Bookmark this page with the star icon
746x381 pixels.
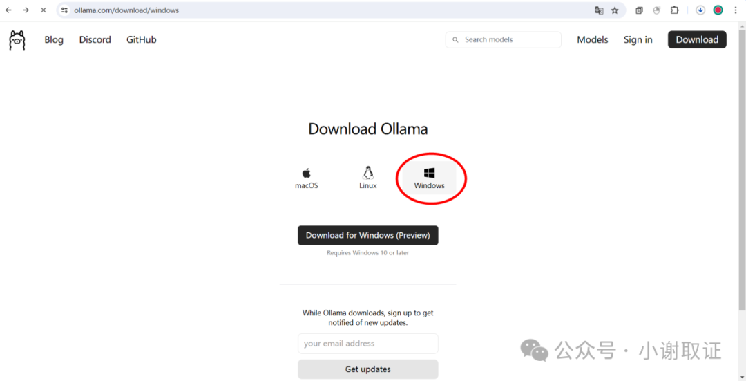tap(615, 10)
